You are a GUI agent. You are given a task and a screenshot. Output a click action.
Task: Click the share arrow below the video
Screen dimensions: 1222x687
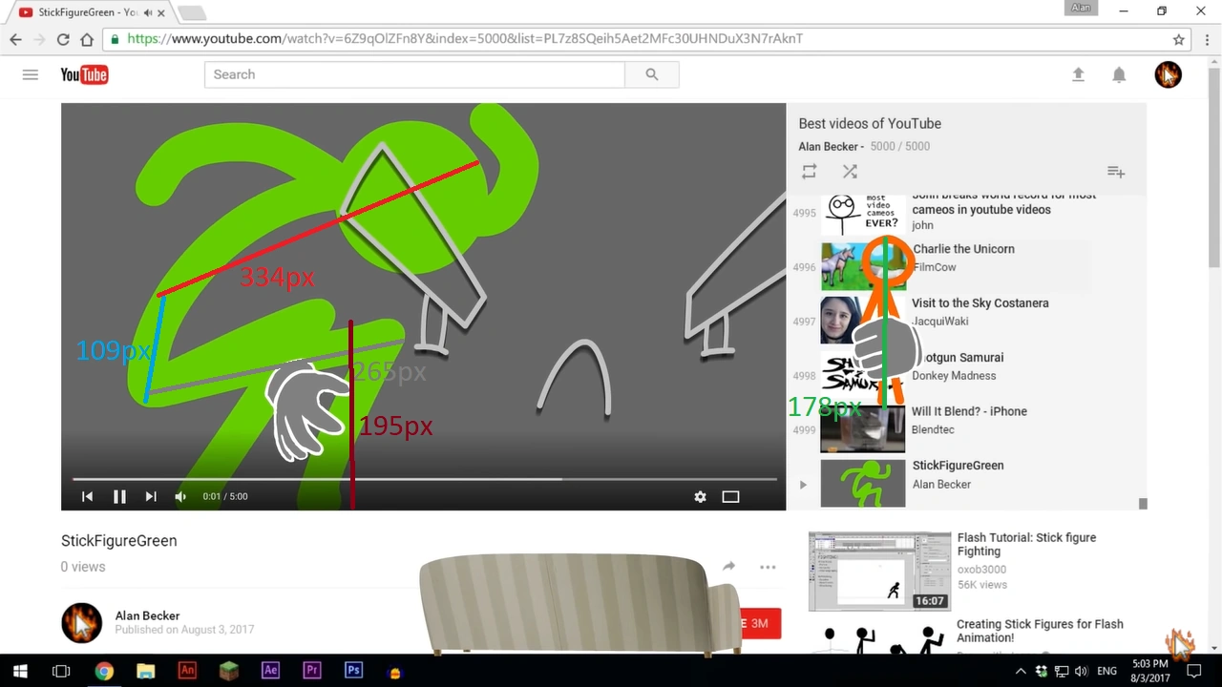728,566
